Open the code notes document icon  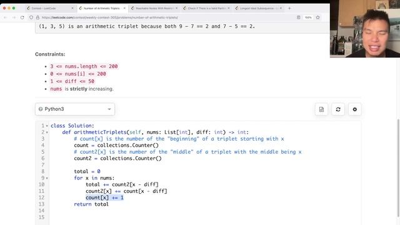pyautogui.click(x=321, y=109)
